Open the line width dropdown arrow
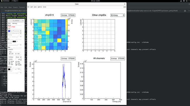 (x=20, y=31)
